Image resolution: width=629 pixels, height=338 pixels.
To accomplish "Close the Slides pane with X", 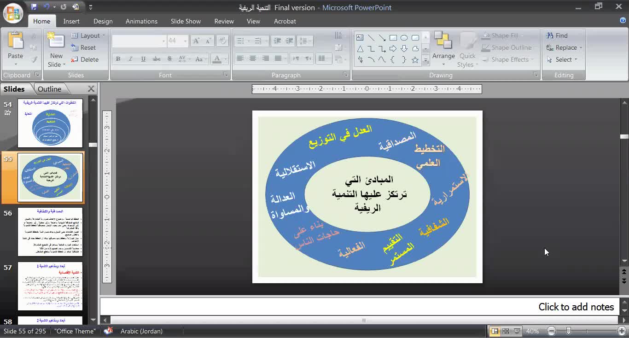I will (x=91, y=89).
